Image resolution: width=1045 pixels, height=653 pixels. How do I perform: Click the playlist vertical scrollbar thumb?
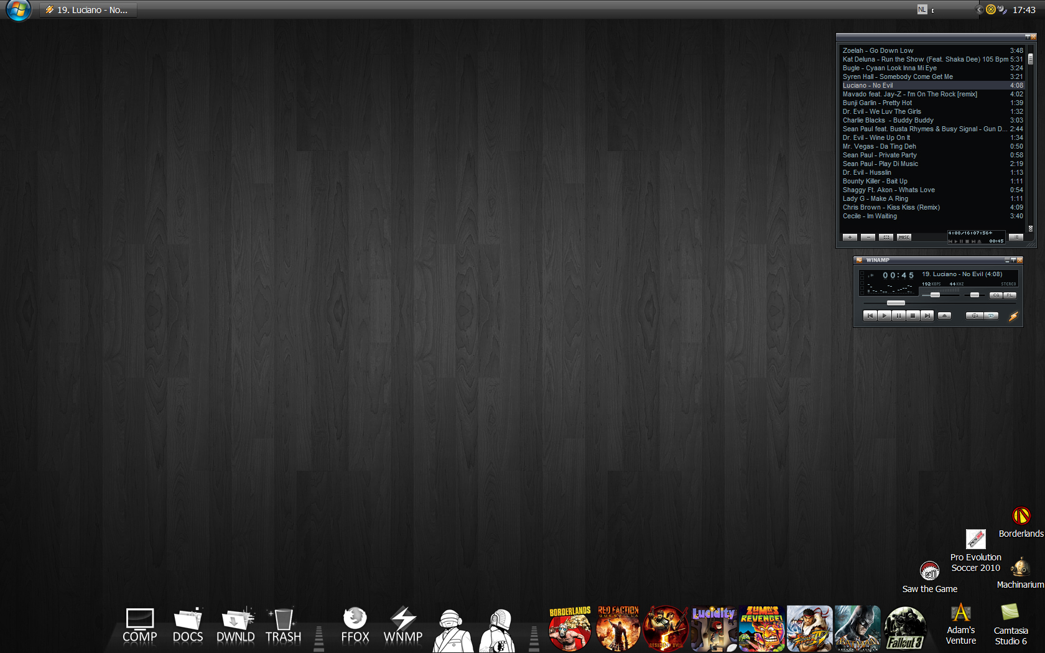[x=1031, y=58]
